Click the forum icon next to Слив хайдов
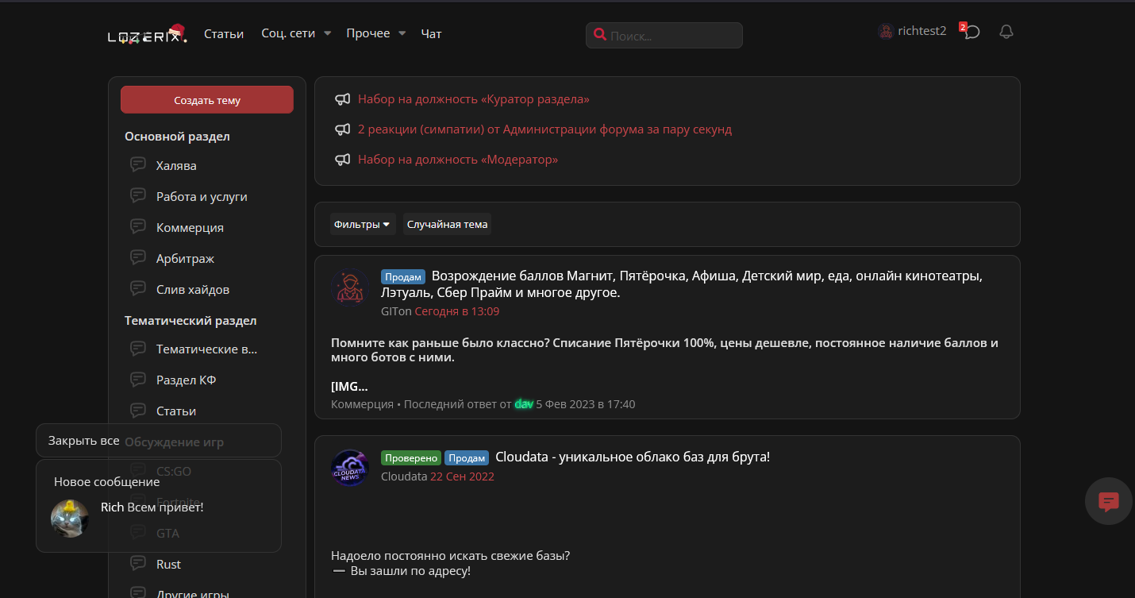Image resolution: width=1135 pixels, height=598 pixels. [138, 289]
